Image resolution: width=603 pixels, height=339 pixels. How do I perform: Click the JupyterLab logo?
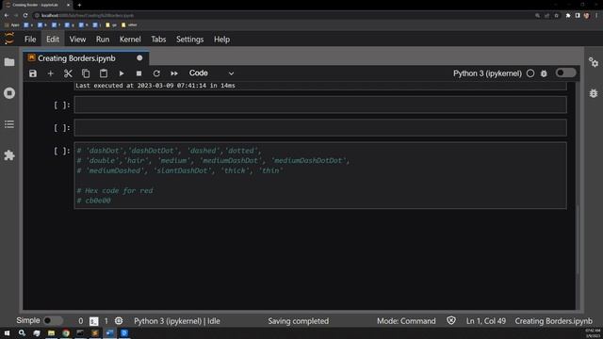click(x=9, y=39)
